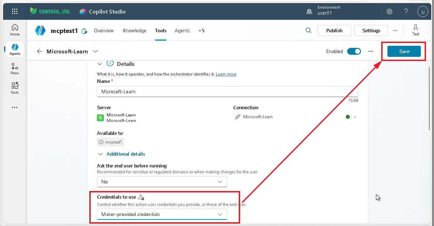434x226 pixels.
Task: Click the green connection status checkmark
Action: [348, 117]
